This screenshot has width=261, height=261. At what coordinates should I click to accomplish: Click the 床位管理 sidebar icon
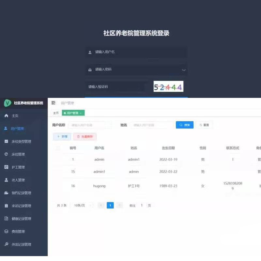click(6, 154)
